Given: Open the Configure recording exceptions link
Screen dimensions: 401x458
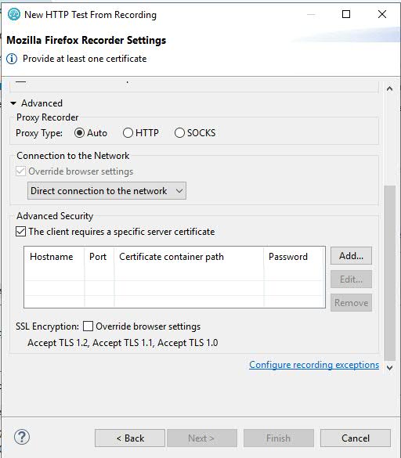Looking at the screenshot, I should [x=314, y=365].
